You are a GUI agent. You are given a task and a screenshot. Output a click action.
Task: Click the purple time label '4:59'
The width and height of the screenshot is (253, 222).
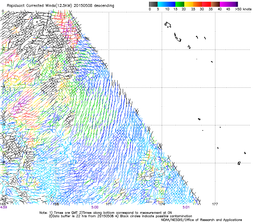coord(3,207)
